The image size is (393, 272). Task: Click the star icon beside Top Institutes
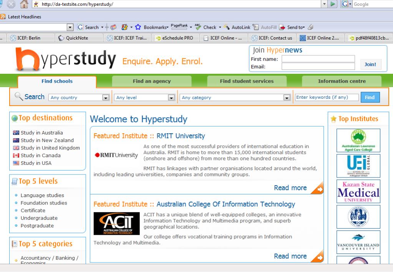(333, 119)
